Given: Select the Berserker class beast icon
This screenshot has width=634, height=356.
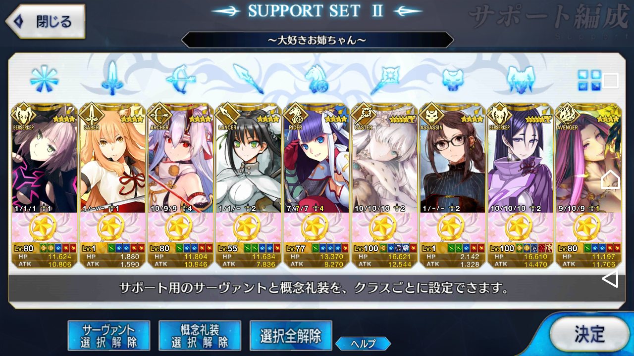Looking at the screenshot, I should point(521,79).
